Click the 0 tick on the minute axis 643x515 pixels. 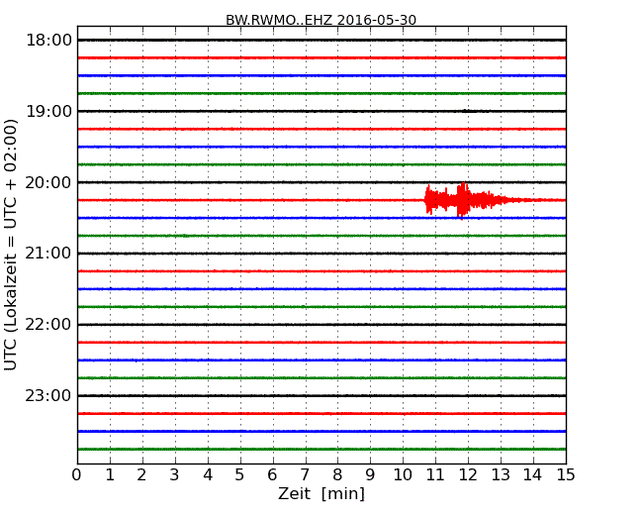click(x=77, y=474)
